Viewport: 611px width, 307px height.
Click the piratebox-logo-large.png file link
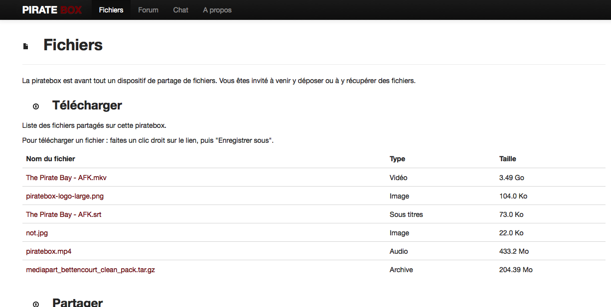click(x=65, y=196)
